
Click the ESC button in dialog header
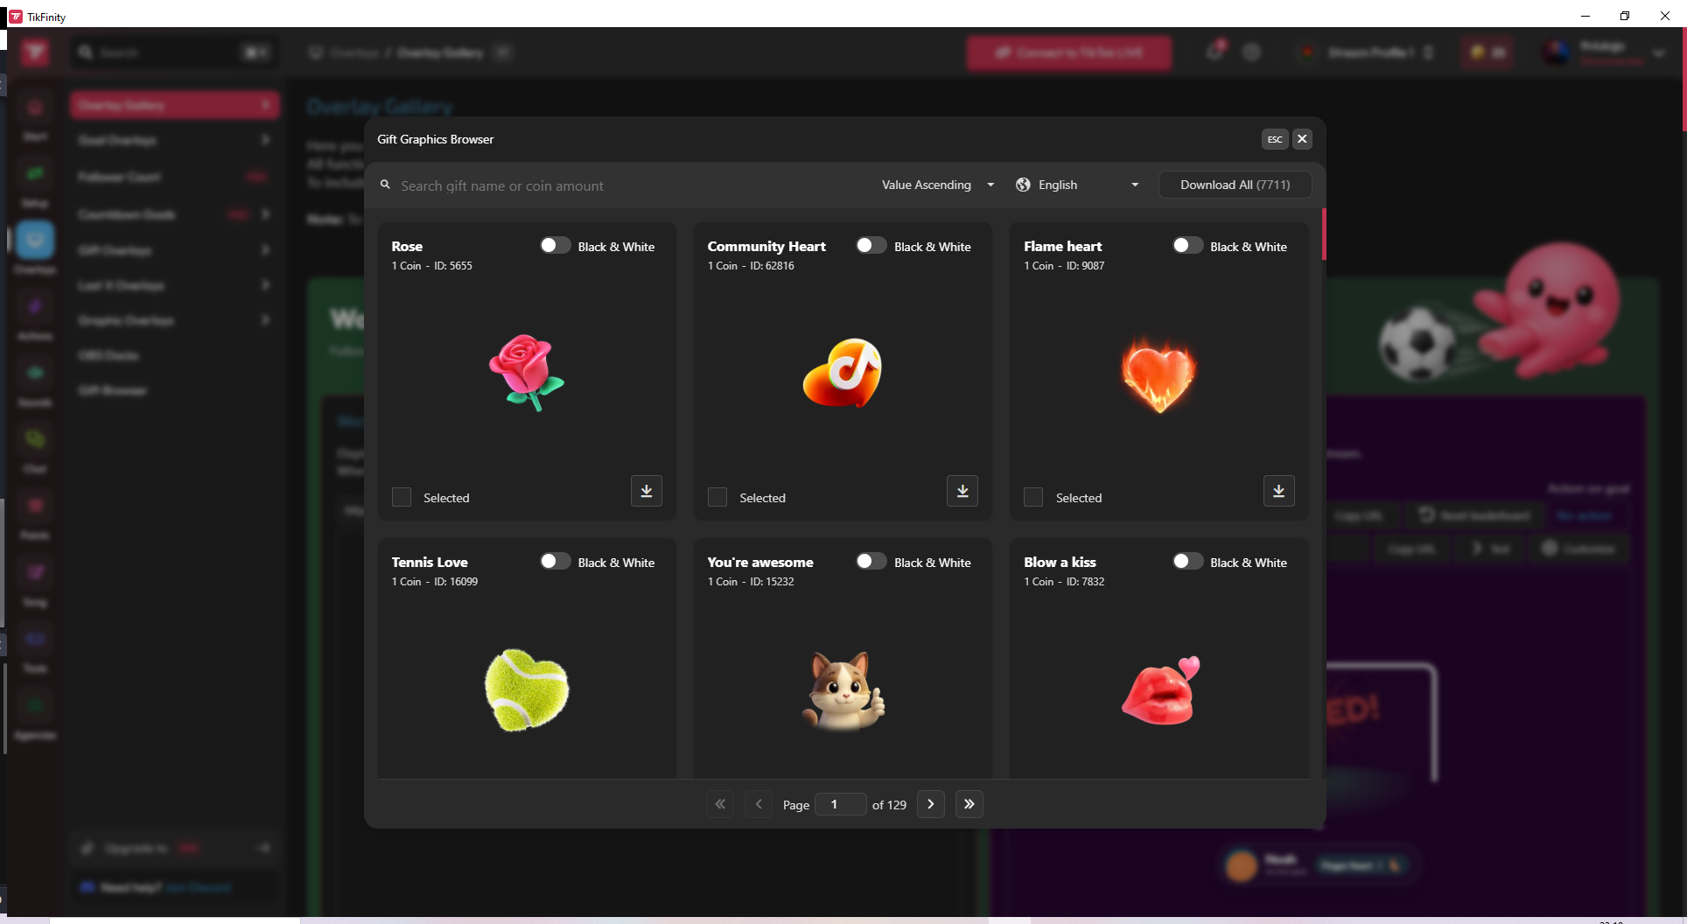tap(1275, 139)
